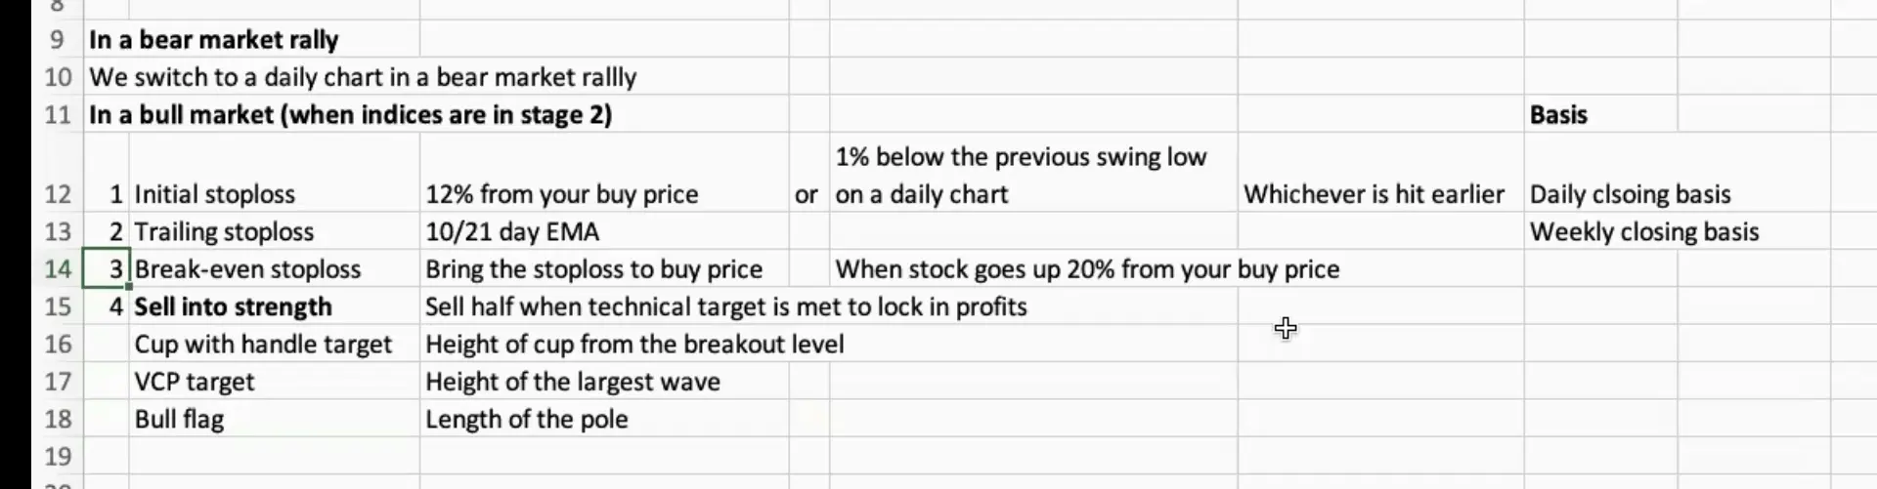Click the 'Daily clsoing basis' cell
The image size is (1877, 489).
[x=1676, y=194]
